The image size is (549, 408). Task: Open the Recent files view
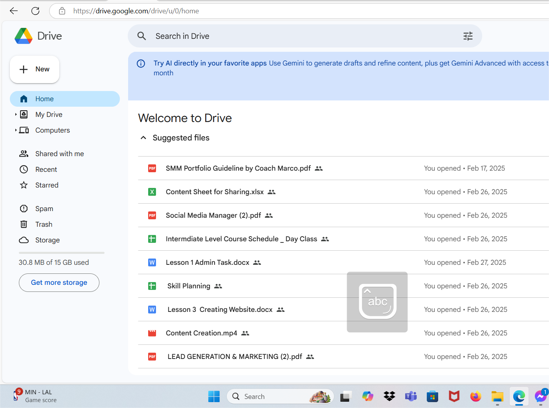46,169
